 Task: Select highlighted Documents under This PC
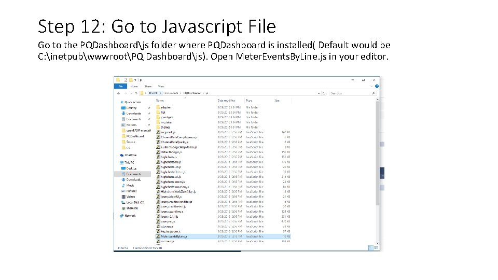[x=133, y=174]
